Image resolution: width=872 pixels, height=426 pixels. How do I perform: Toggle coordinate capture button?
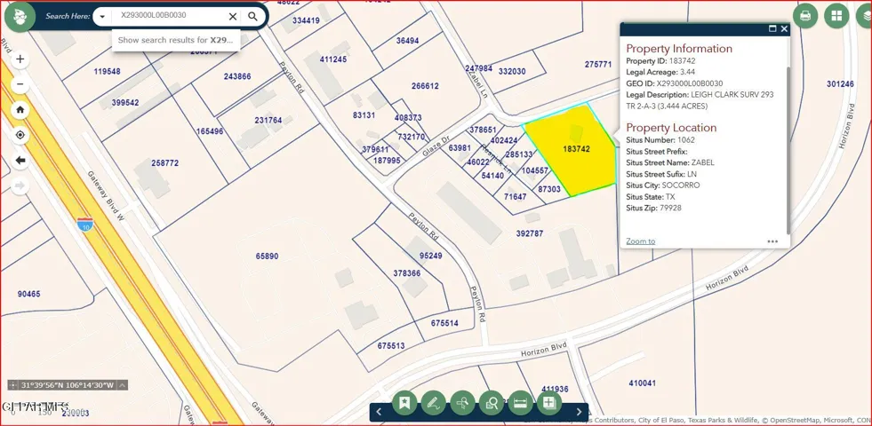click(x=13, y=385)
